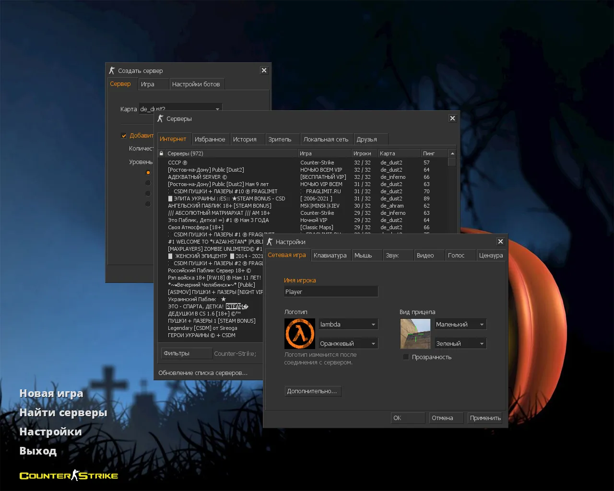Close the Настройки window
This screenshot has height=491, width=614.
click(500, 242)
